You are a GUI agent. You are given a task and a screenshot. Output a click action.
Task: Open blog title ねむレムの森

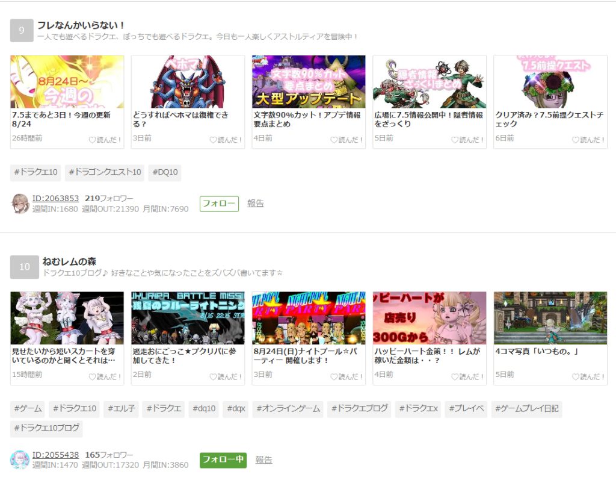click(69, 261)
